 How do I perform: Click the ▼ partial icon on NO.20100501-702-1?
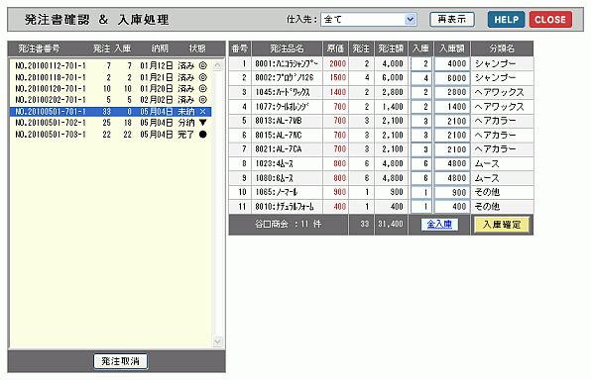[x=202, y=123]
